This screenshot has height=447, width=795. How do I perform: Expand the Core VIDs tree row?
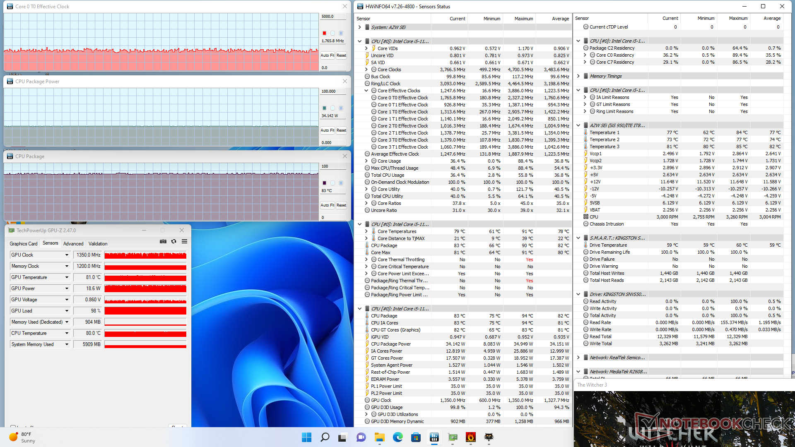[366, 48]
